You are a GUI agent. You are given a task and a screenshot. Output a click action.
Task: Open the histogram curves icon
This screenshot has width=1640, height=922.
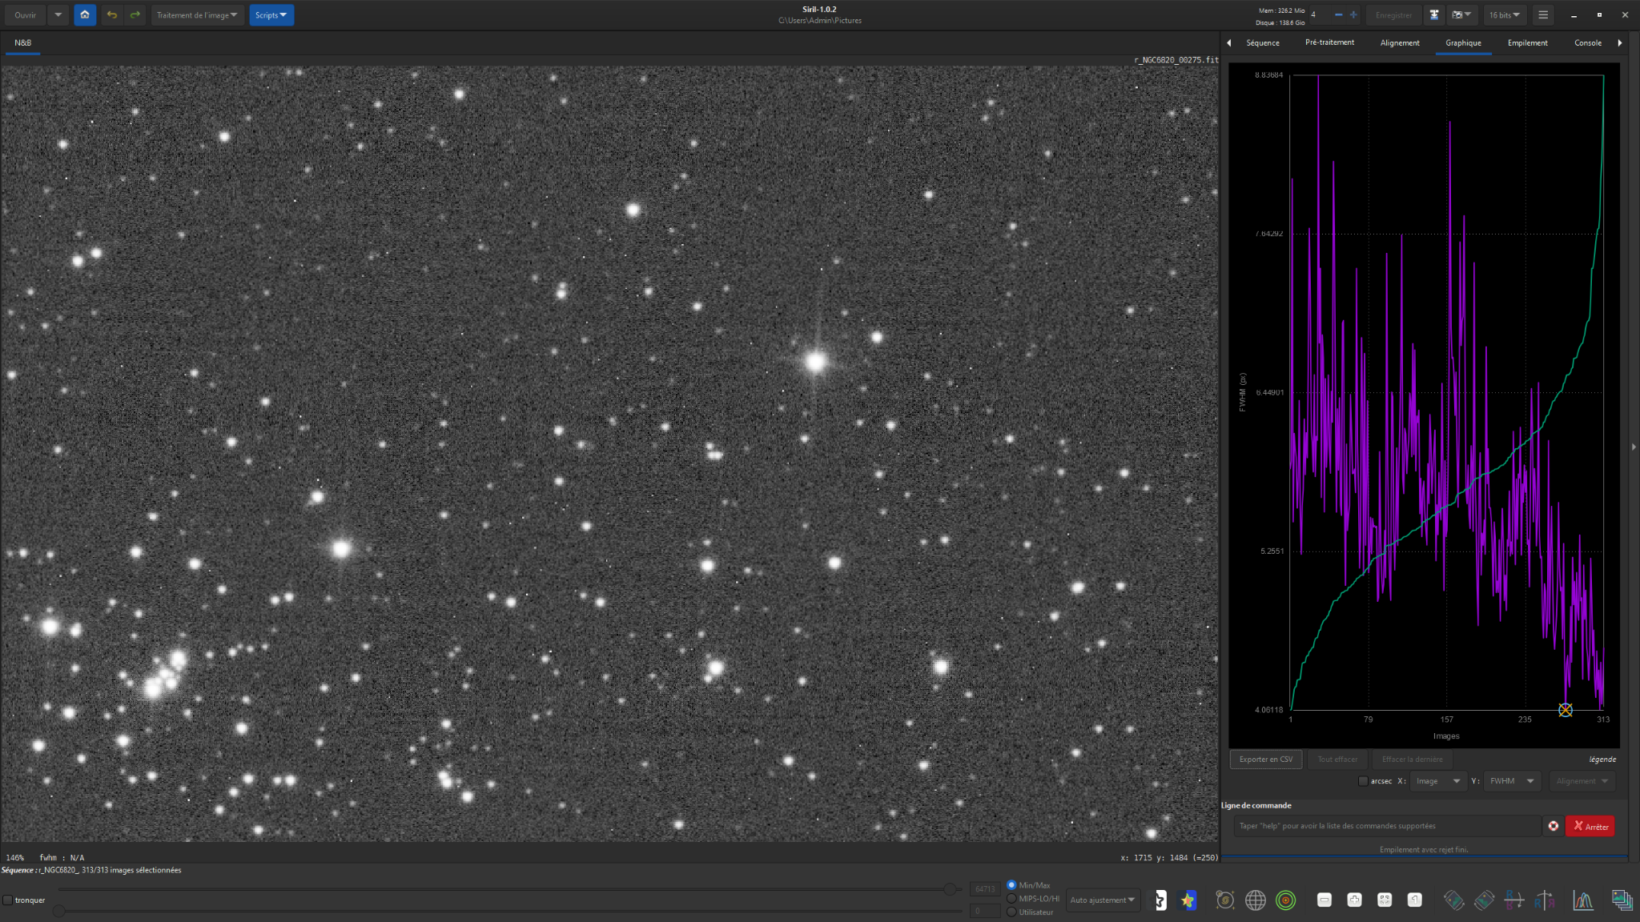coord(1582,900)
